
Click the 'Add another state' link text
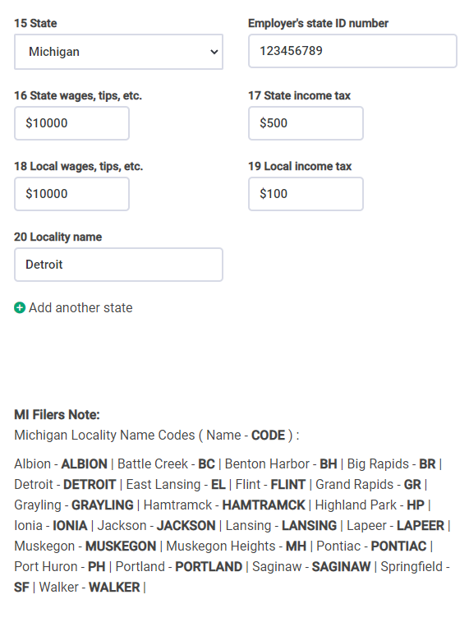tap(80, 307)
